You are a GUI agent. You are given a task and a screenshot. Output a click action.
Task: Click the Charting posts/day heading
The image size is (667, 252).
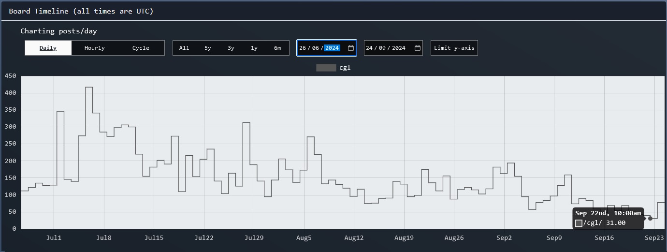[x=59, y=31]
